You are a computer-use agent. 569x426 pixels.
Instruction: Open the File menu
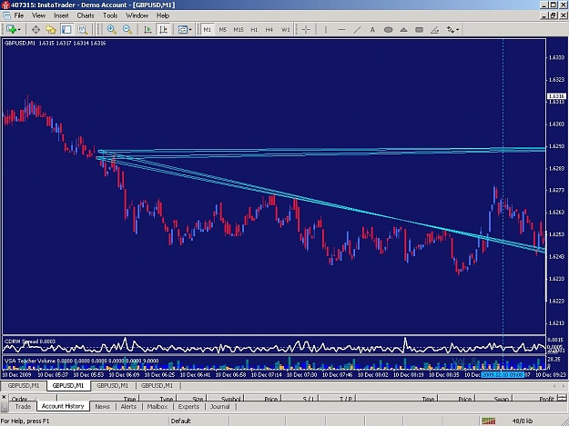[x=18, y=15]
